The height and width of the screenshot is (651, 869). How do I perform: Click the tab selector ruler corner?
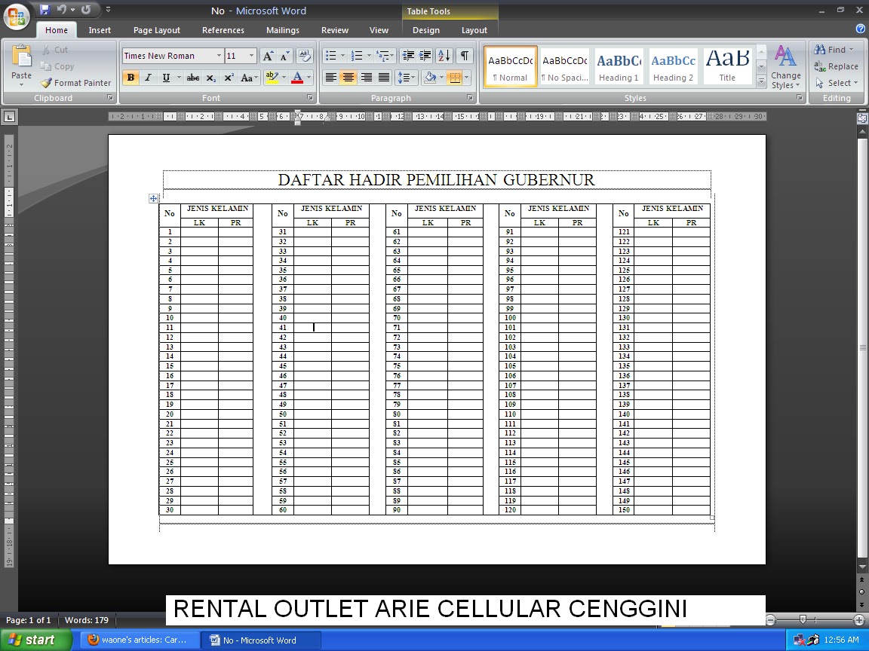point(9,117)
